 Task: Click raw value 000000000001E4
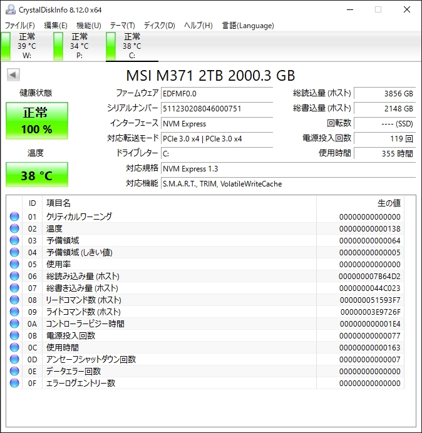[370, 323]
